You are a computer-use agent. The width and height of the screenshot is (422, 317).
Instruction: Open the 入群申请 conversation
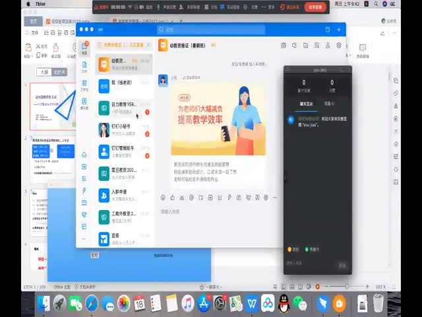[x=124, y=195]
